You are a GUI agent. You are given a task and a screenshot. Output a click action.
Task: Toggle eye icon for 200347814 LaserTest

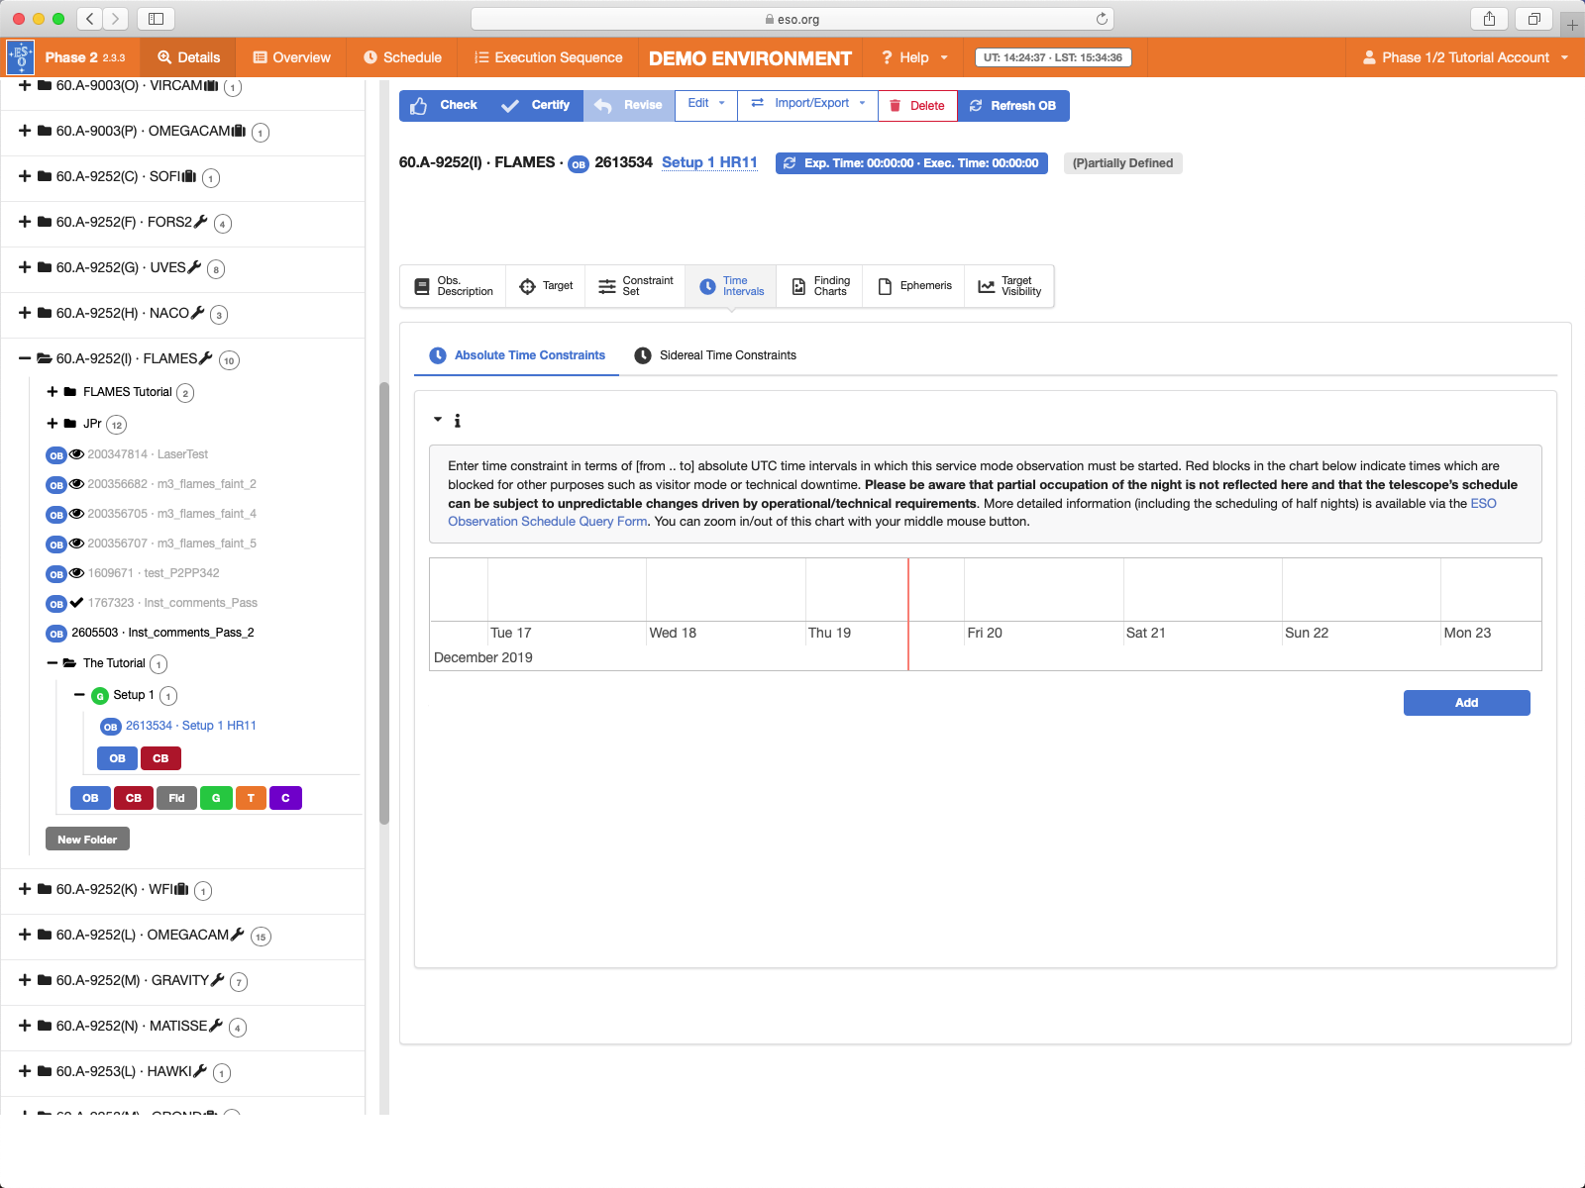(x=76, y=454)
